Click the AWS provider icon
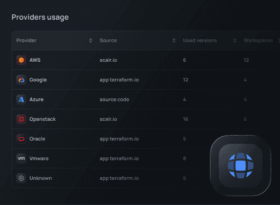 pos(21,60)
